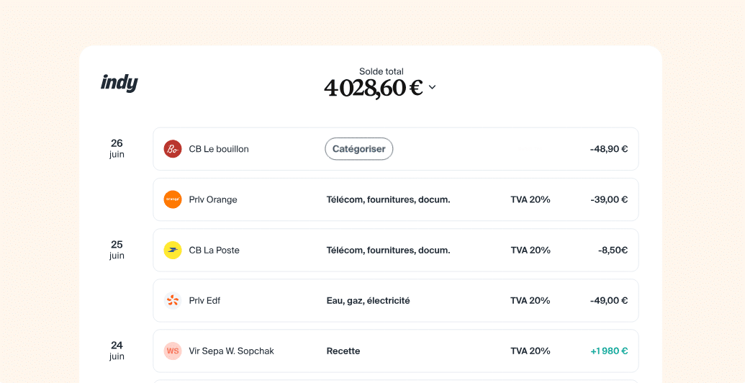
Task: Open CB La Poste category label
Action: click(x=388, y=250)
